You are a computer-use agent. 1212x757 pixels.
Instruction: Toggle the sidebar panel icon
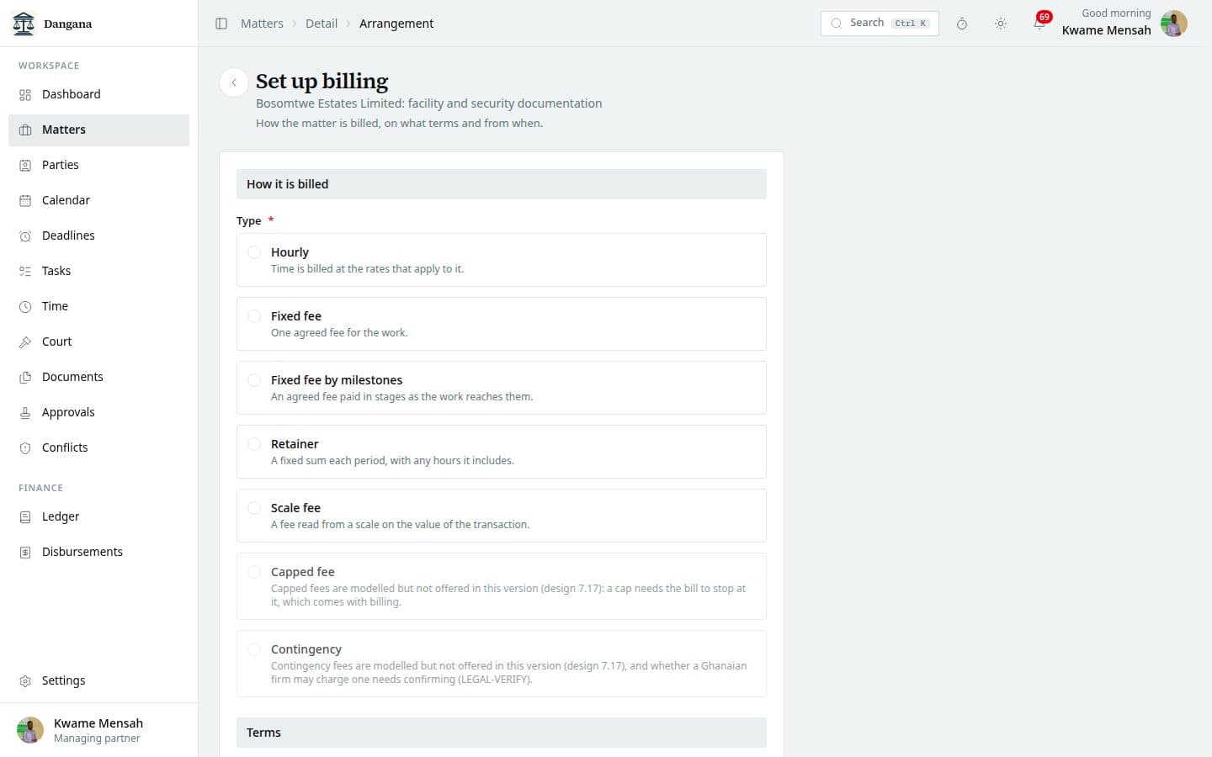point(221,24)
